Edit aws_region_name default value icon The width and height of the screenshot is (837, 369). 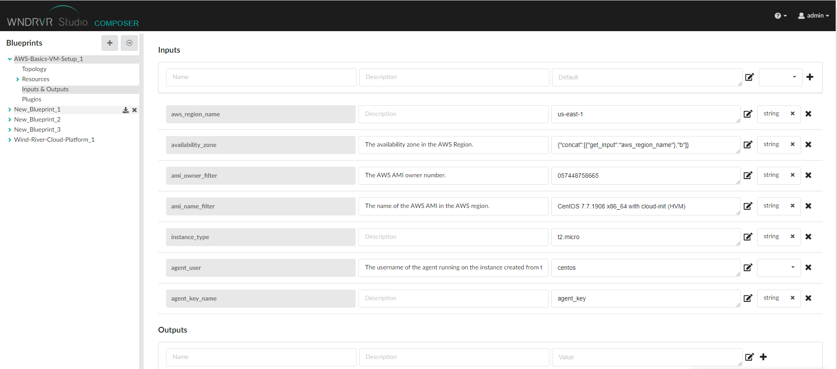point(748,114)
